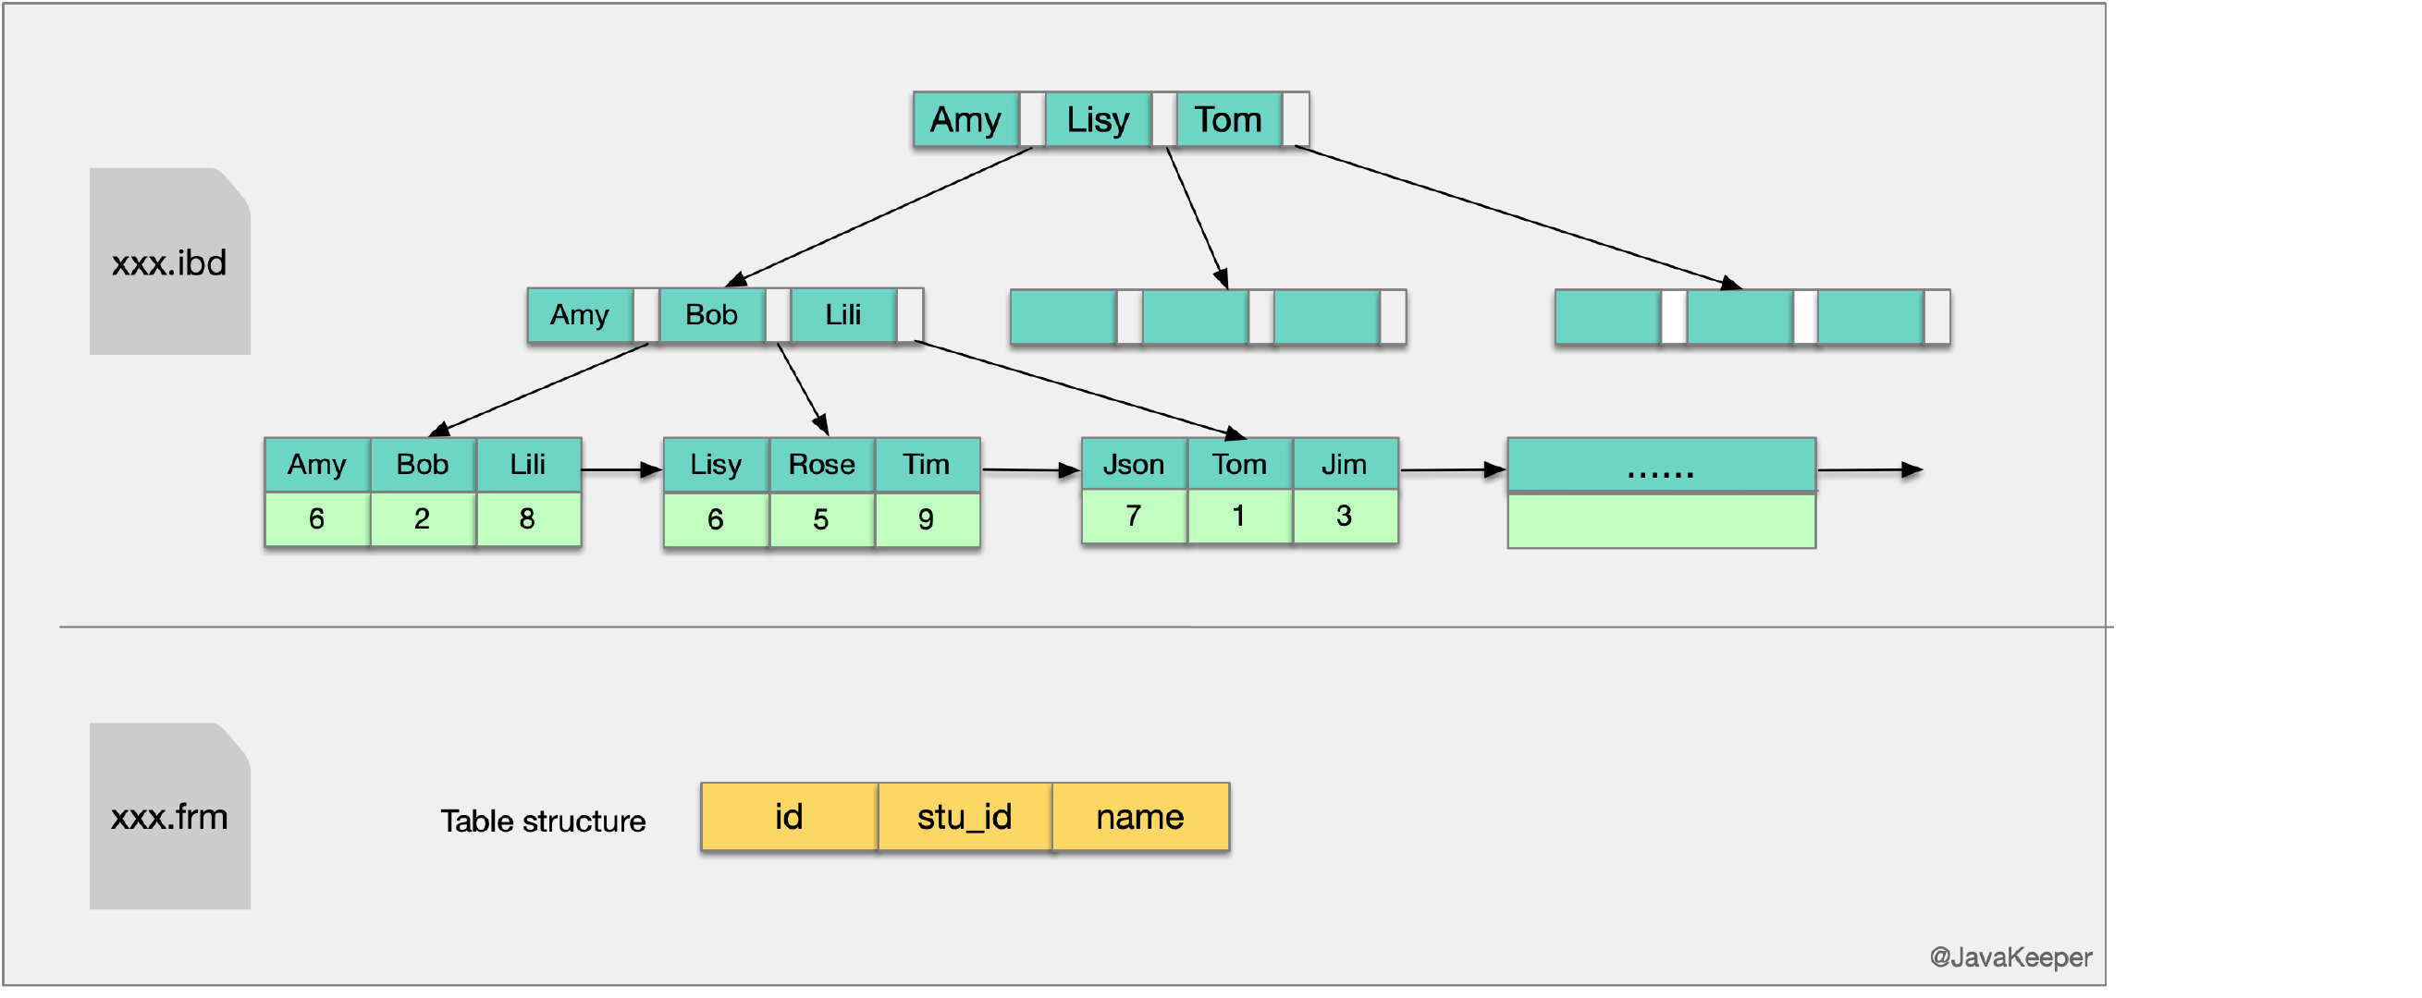Select the yellow id column box
This screenshot has height=998, width=2422.
789,817
